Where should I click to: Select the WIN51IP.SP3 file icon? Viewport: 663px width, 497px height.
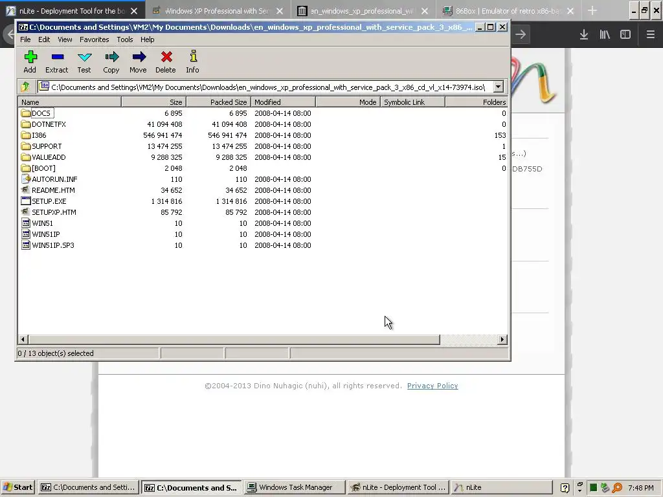pyautogui.click(x=26, y=245)
